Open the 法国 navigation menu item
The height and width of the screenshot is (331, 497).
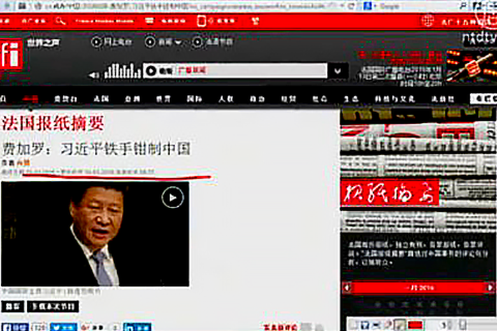pos(101,99)
